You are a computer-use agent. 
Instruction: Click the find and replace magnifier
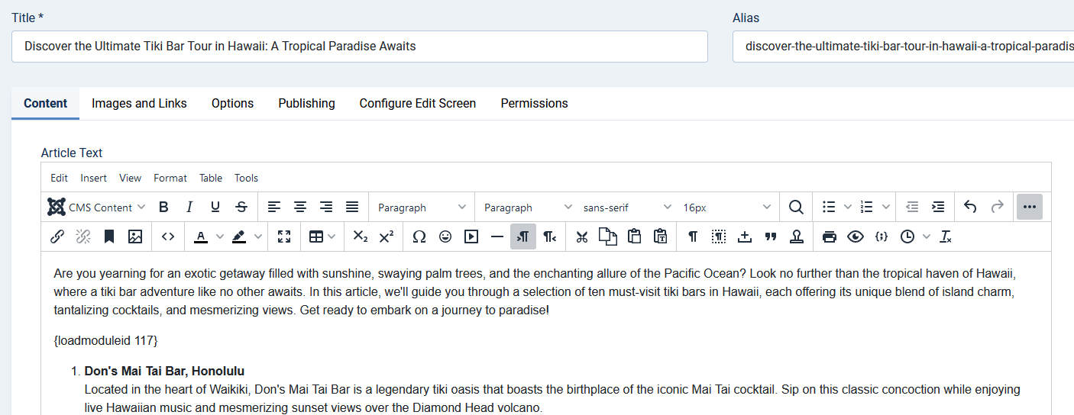click(x=796, y=207)
